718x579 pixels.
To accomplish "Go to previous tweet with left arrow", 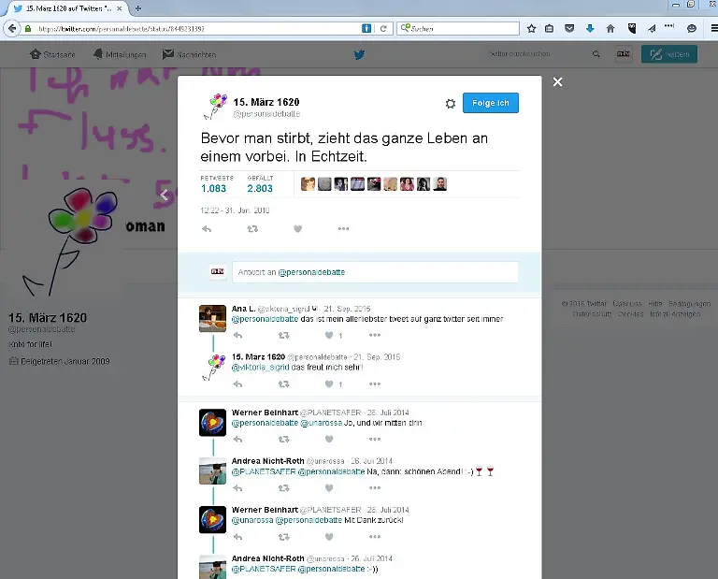I will coord(164,195).
